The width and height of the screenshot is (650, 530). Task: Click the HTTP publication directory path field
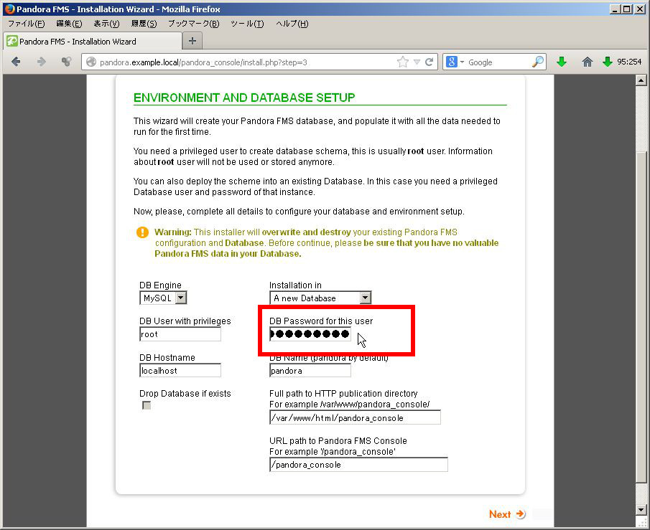click(x=355, y=417)
